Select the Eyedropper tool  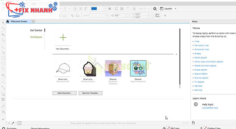(x=3, y=106)
